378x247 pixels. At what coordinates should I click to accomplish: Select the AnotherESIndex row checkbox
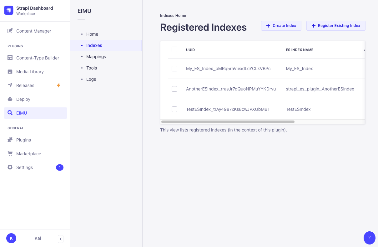[174, 89]
